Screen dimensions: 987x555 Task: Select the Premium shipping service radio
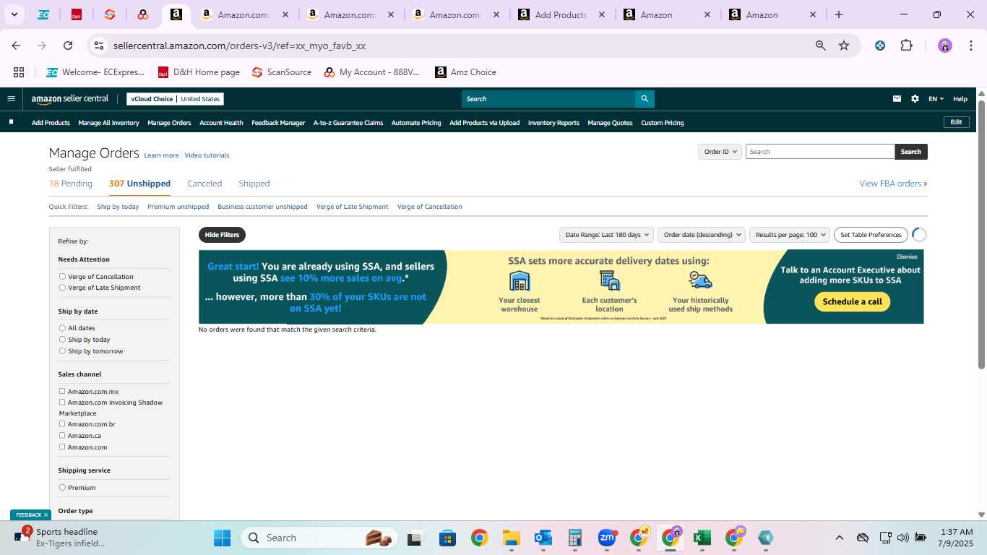[62, 487]
